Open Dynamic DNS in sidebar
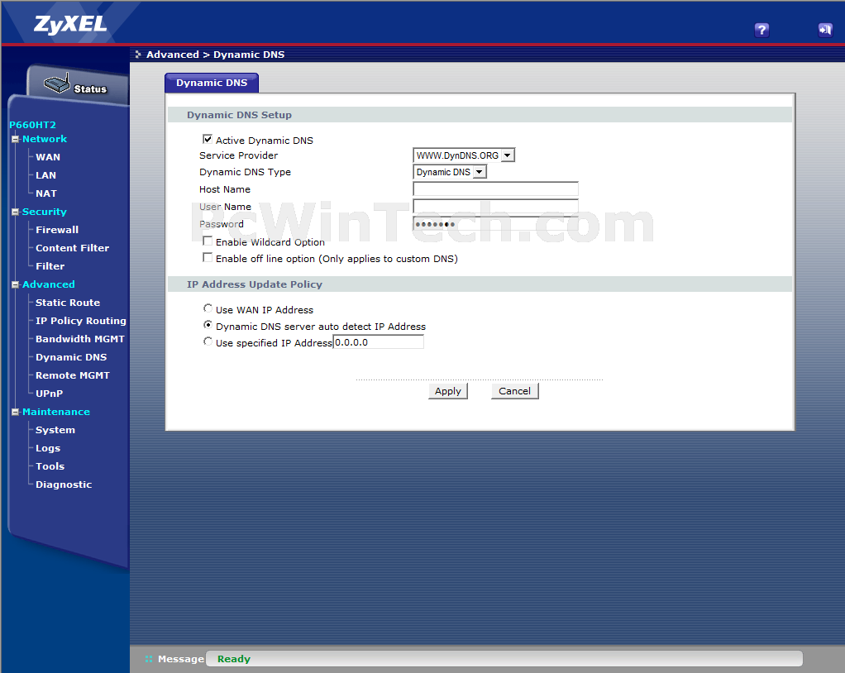 point(71,357)
